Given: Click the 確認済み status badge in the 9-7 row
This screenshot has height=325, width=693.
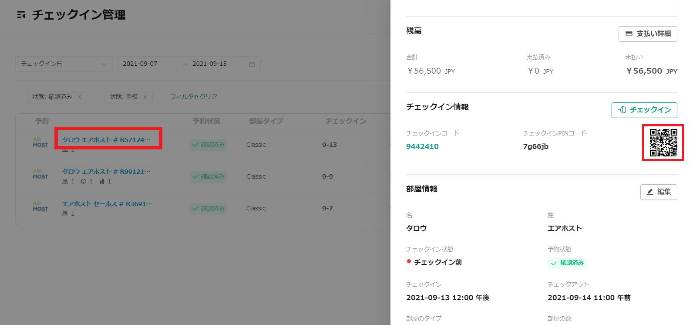Looking at the screenshot, I should (x=209, y=209).
